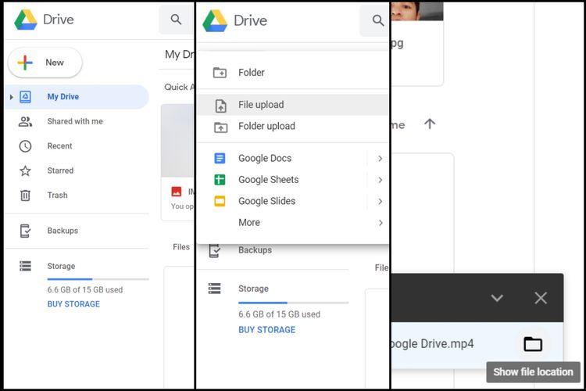Collapse the upload panel with chevron
586x391 pixels.
(x=497, y=298)
